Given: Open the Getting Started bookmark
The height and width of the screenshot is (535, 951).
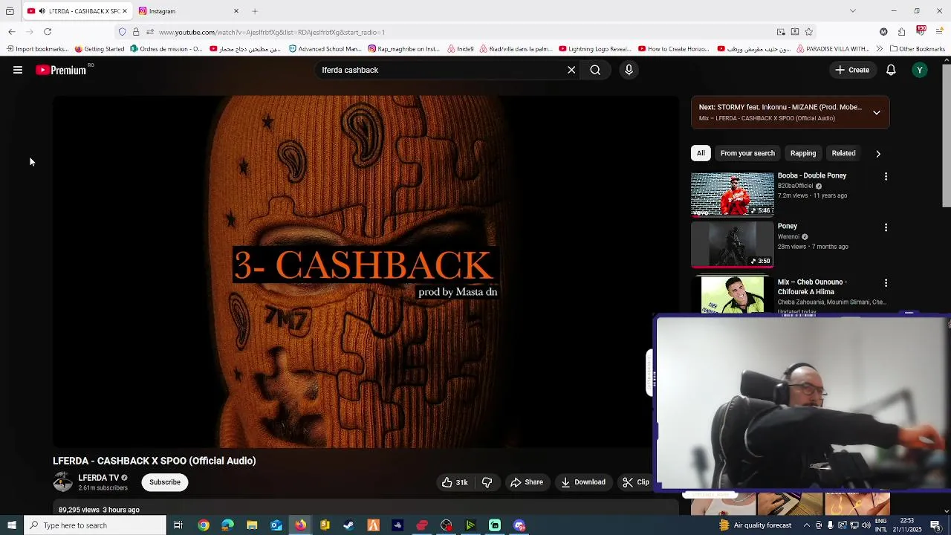Looking at the screenshot, I should coord(100,49).
